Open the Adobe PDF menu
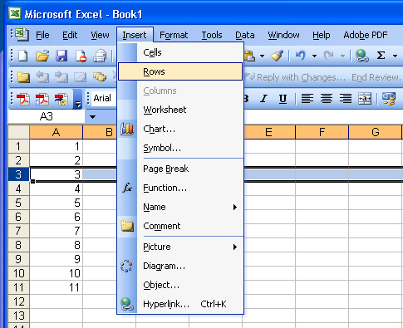 click(x=366, y=35)
